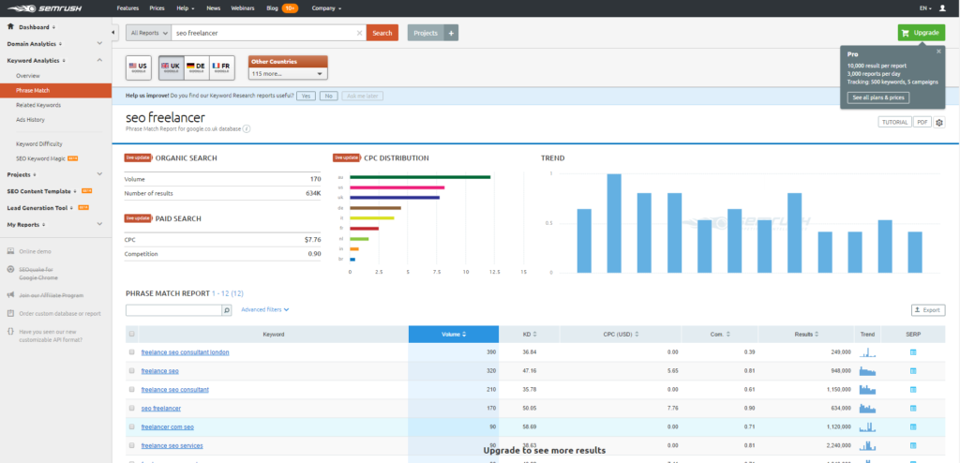960x463 pixels.
Task: Click See all plans & prices
Action: point(878,98)
